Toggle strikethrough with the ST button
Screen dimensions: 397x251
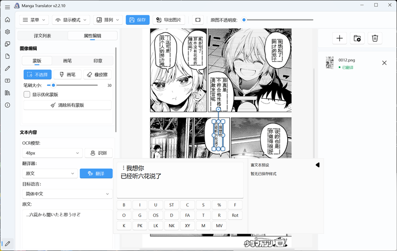pos(171,205)
